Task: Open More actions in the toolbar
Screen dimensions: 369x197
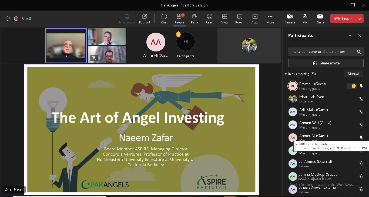Action: pos(270,19)
